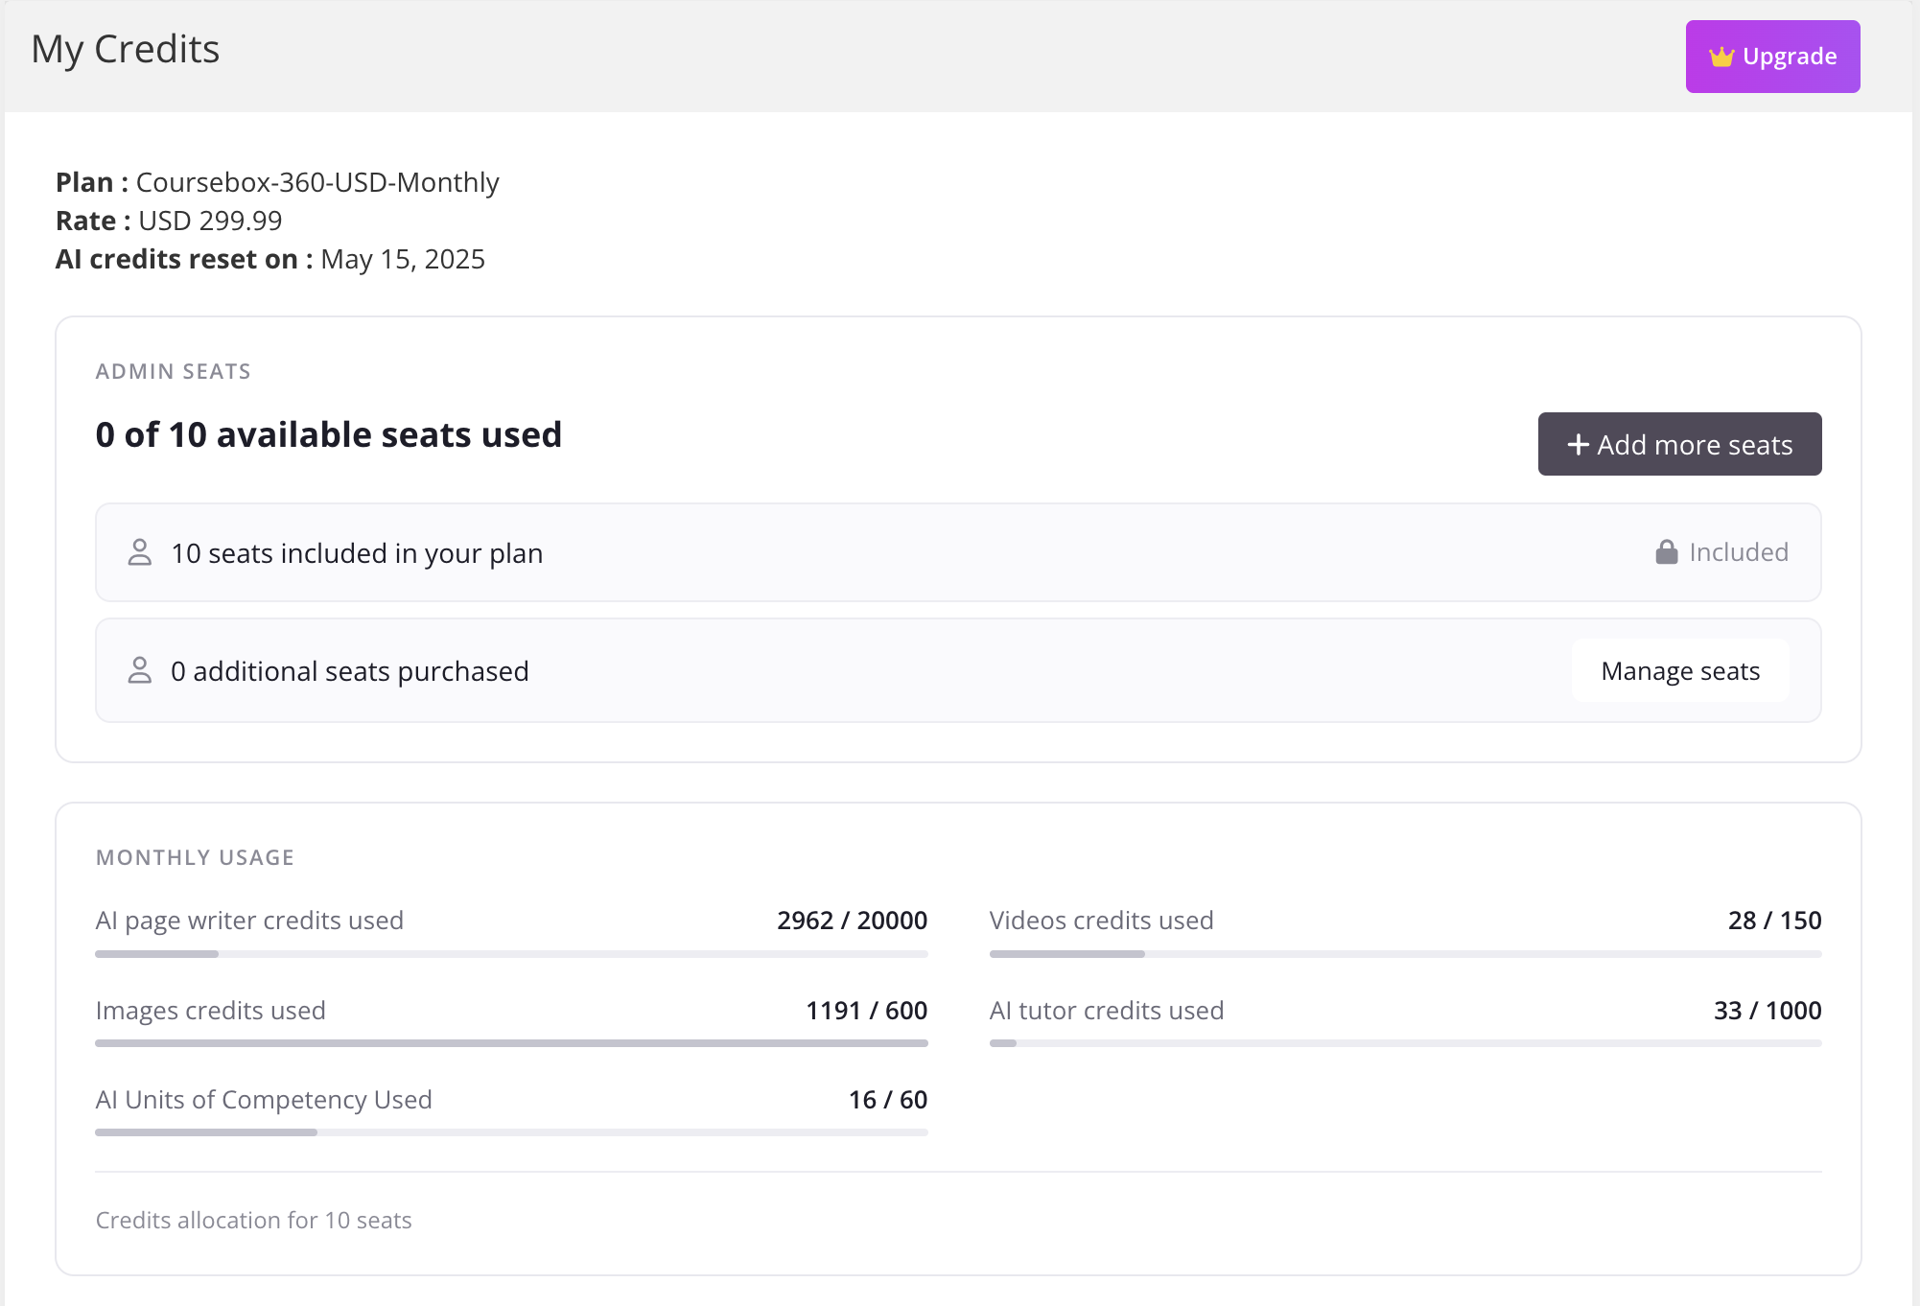Click the ADMIN SEATS heading
1920x1306 pixels.
click(x=174, y=371)
